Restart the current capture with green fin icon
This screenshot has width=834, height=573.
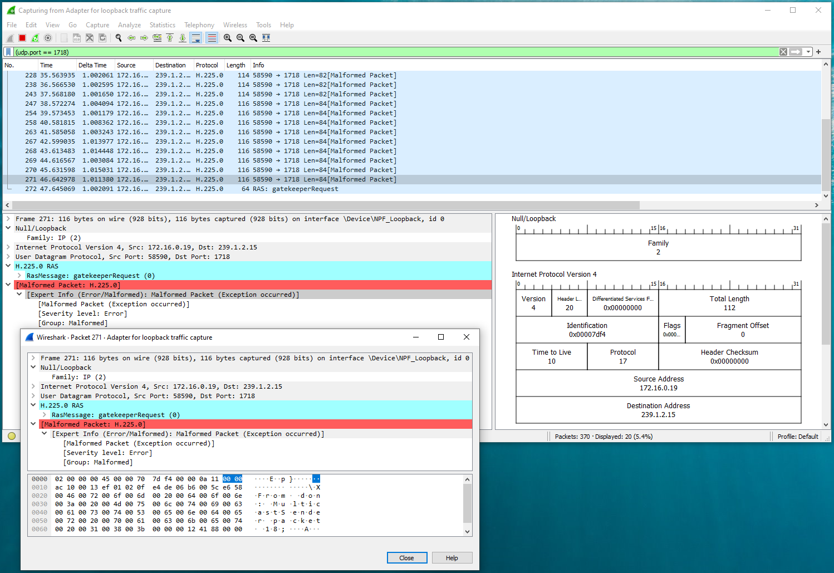(35, 38)
